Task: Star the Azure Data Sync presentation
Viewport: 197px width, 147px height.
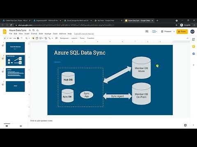Action: pyautogui.click(x=30, y=30)
